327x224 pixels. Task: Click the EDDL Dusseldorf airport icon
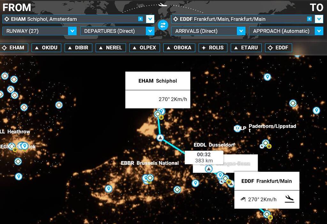(211, 145)
